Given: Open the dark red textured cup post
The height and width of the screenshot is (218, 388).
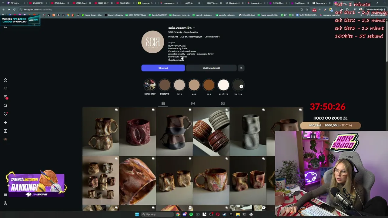Looking at the screenshot, I should (x=138, y=131).
